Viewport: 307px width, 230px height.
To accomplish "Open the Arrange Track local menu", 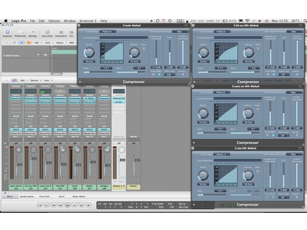I will click(x=48, y=43).
